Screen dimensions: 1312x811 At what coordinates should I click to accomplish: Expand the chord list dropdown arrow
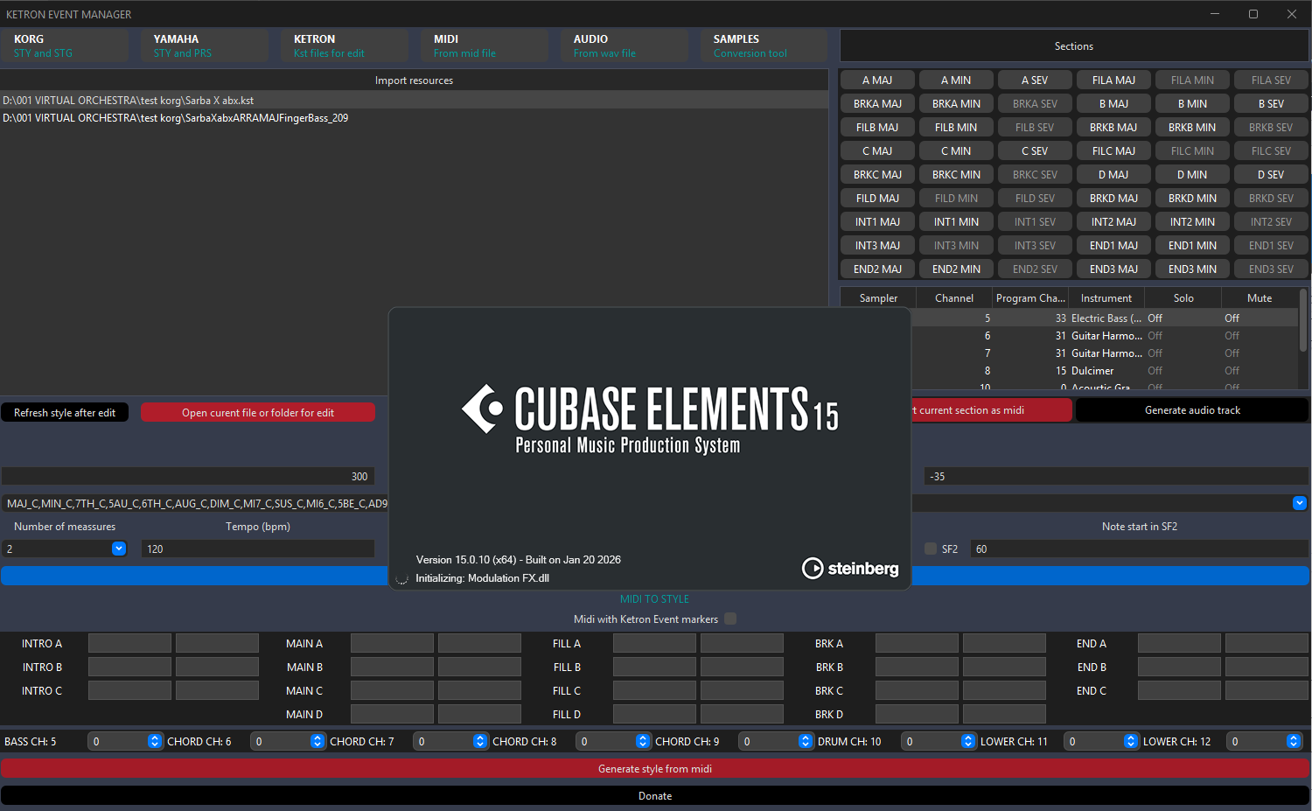click(1299, 503)
